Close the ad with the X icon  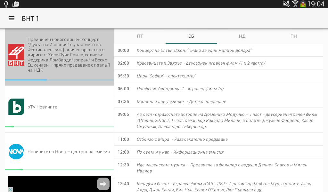[x=11, y=189]
